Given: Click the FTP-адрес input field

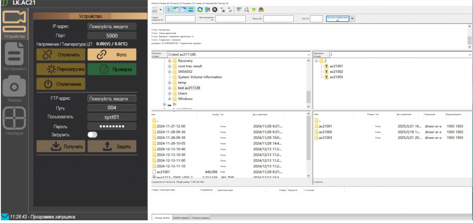Looking at the screenshot, I should point(112,99).
